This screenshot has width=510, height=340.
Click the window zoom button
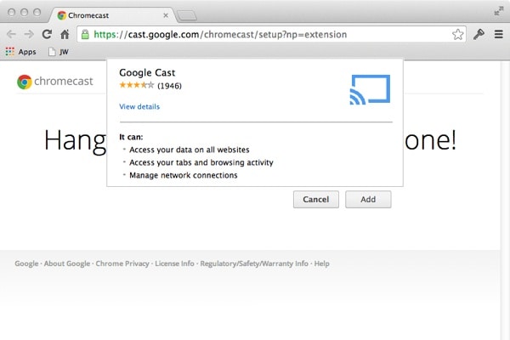coord(37,13)
